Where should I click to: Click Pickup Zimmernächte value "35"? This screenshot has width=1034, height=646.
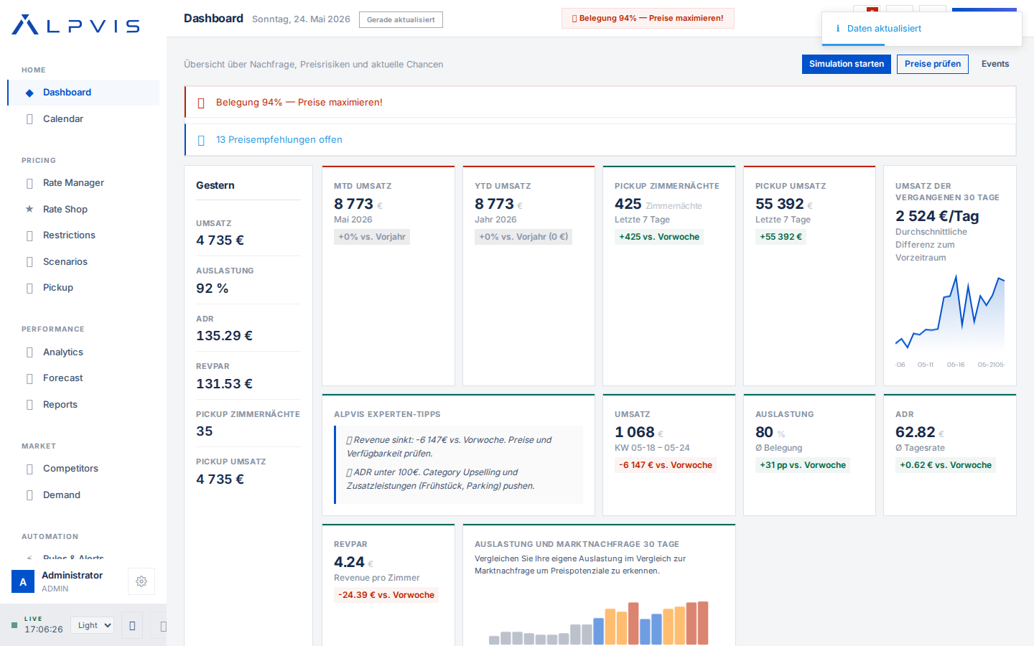pos(205,431)
